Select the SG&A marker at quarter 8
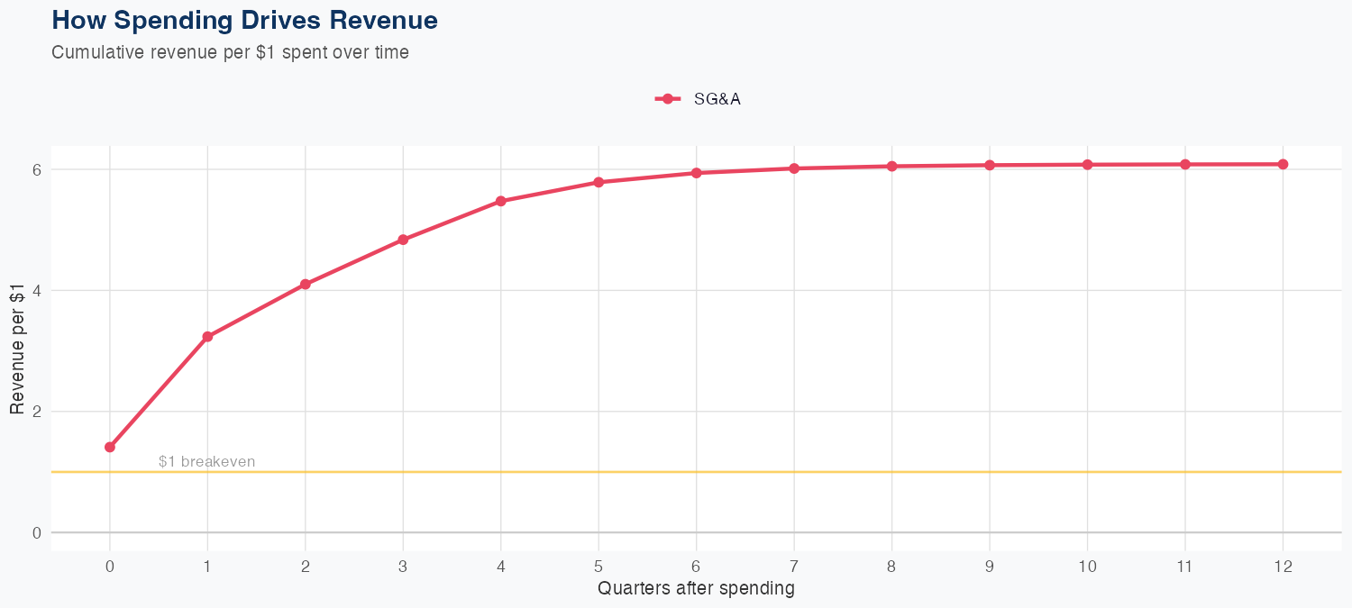The height and width of the screenshot is (608, 1352). pos(891,166)
